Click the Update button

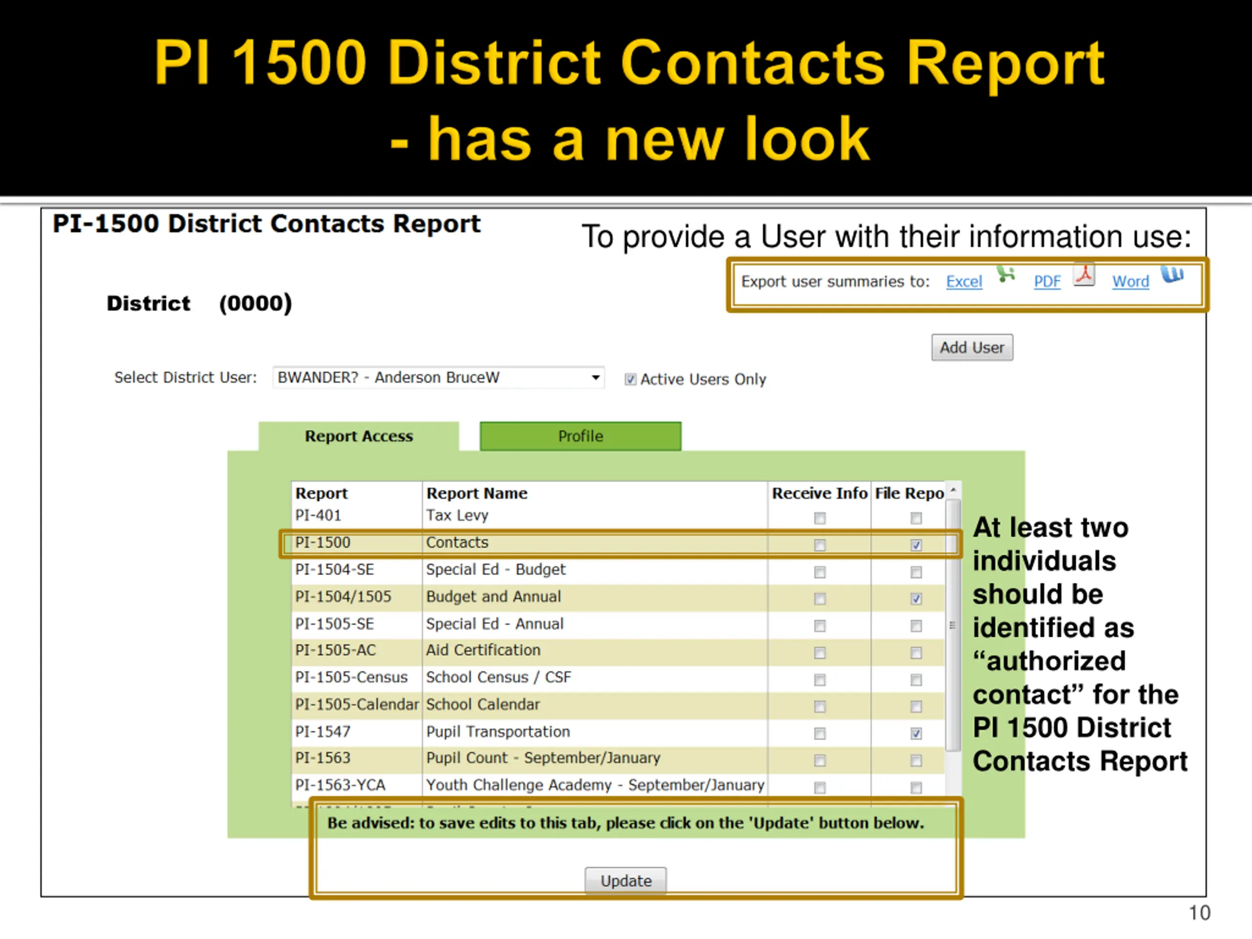(x=626, y=881)
